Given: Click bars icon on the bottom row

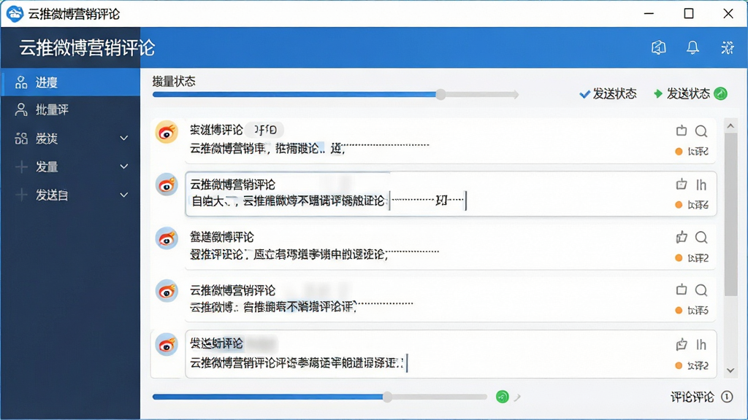Looking at the screenshot, I should coord(701,344).
